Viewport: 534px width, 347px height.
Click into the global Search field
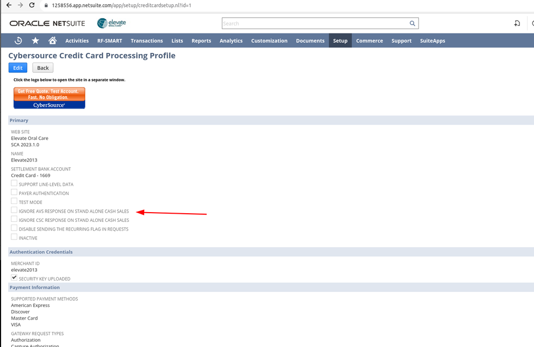tap(313, 24)
